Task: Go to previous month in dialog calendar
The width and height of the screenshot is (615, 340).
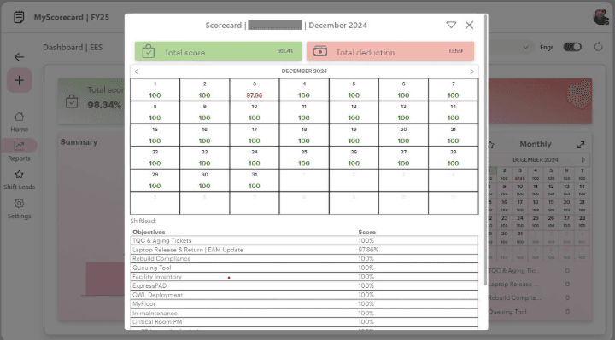Action: [137, 72]
